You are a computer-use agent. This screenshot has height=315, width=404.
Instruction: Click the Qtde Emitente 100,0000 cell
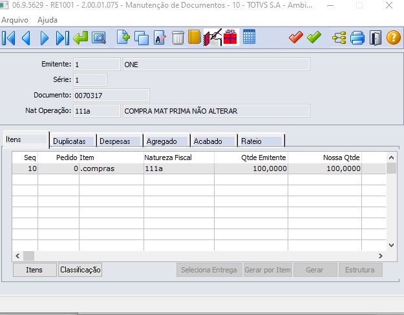(x=251, y=168)
